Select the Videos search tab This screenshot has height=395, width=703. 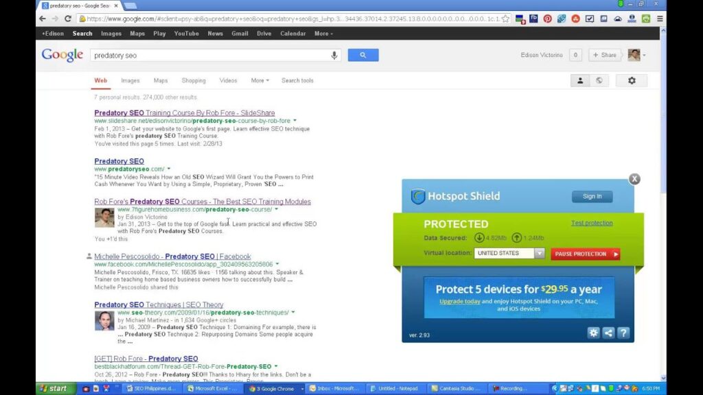click(x=228, y=81)
